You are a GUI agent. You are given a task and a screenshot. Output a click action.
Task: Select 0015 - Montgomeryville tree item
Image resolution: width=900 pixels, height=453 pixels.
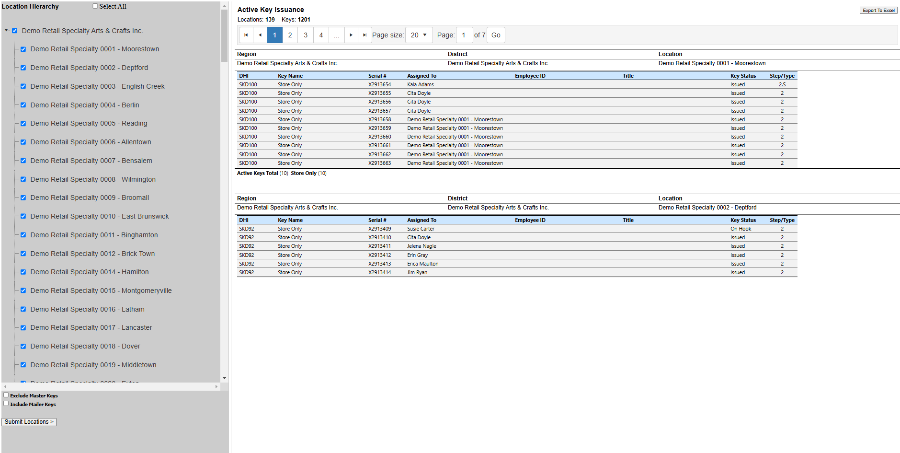click(x=101, y=290)
